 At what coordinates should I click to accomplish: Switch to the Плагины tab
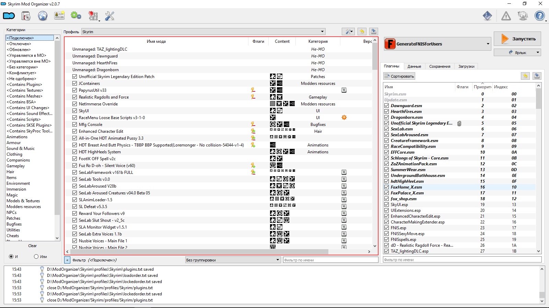click(x=392, y=66)
